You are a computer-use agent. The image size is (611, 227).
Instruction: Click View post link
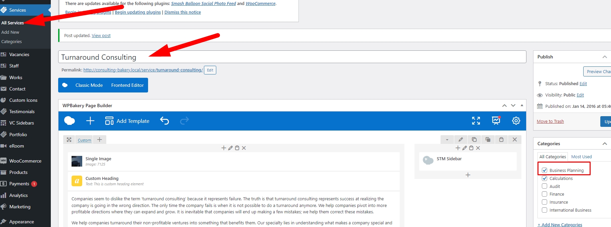tap(101, 35)
